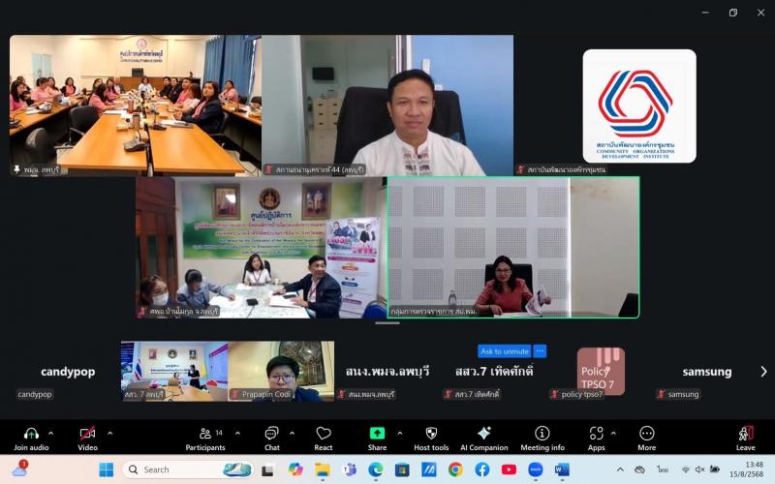Image resolution: width=775 pixels, height=484 pixels.
Task: Open Task View on the taskbar
Action: click(x=268, y=469)
